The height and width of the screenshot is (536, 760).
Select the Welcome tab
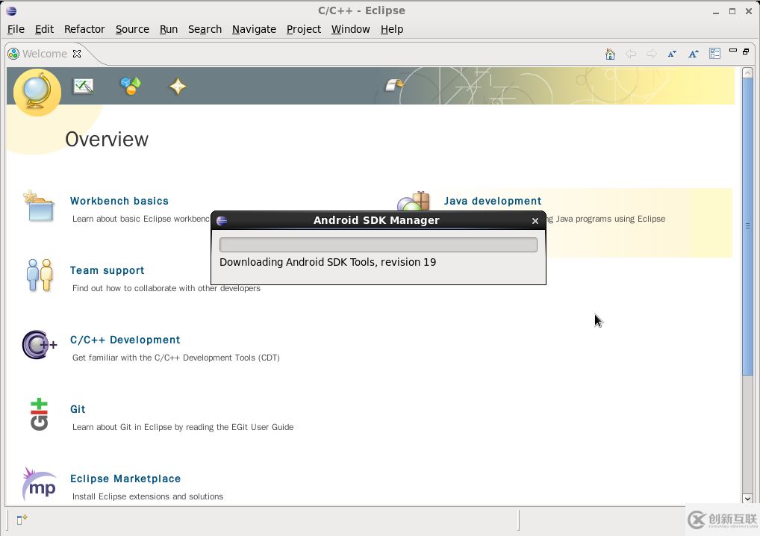(45, 53)
